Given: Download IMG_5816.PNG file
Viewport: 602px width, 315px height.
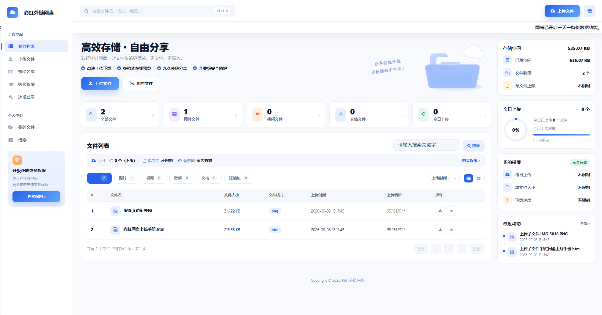Looking at the screenshot, I should coord(440,211).
